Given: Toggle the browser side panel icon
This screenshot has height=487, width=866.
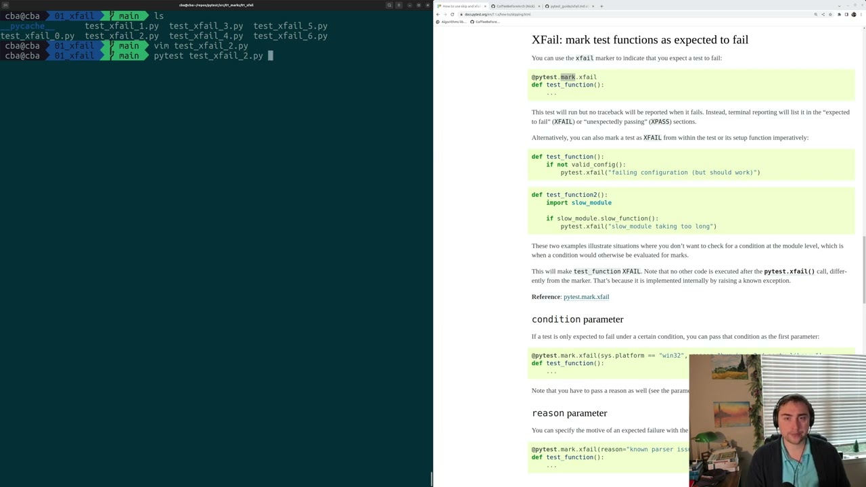Looking at the screenshot, I should coord(846,14).
